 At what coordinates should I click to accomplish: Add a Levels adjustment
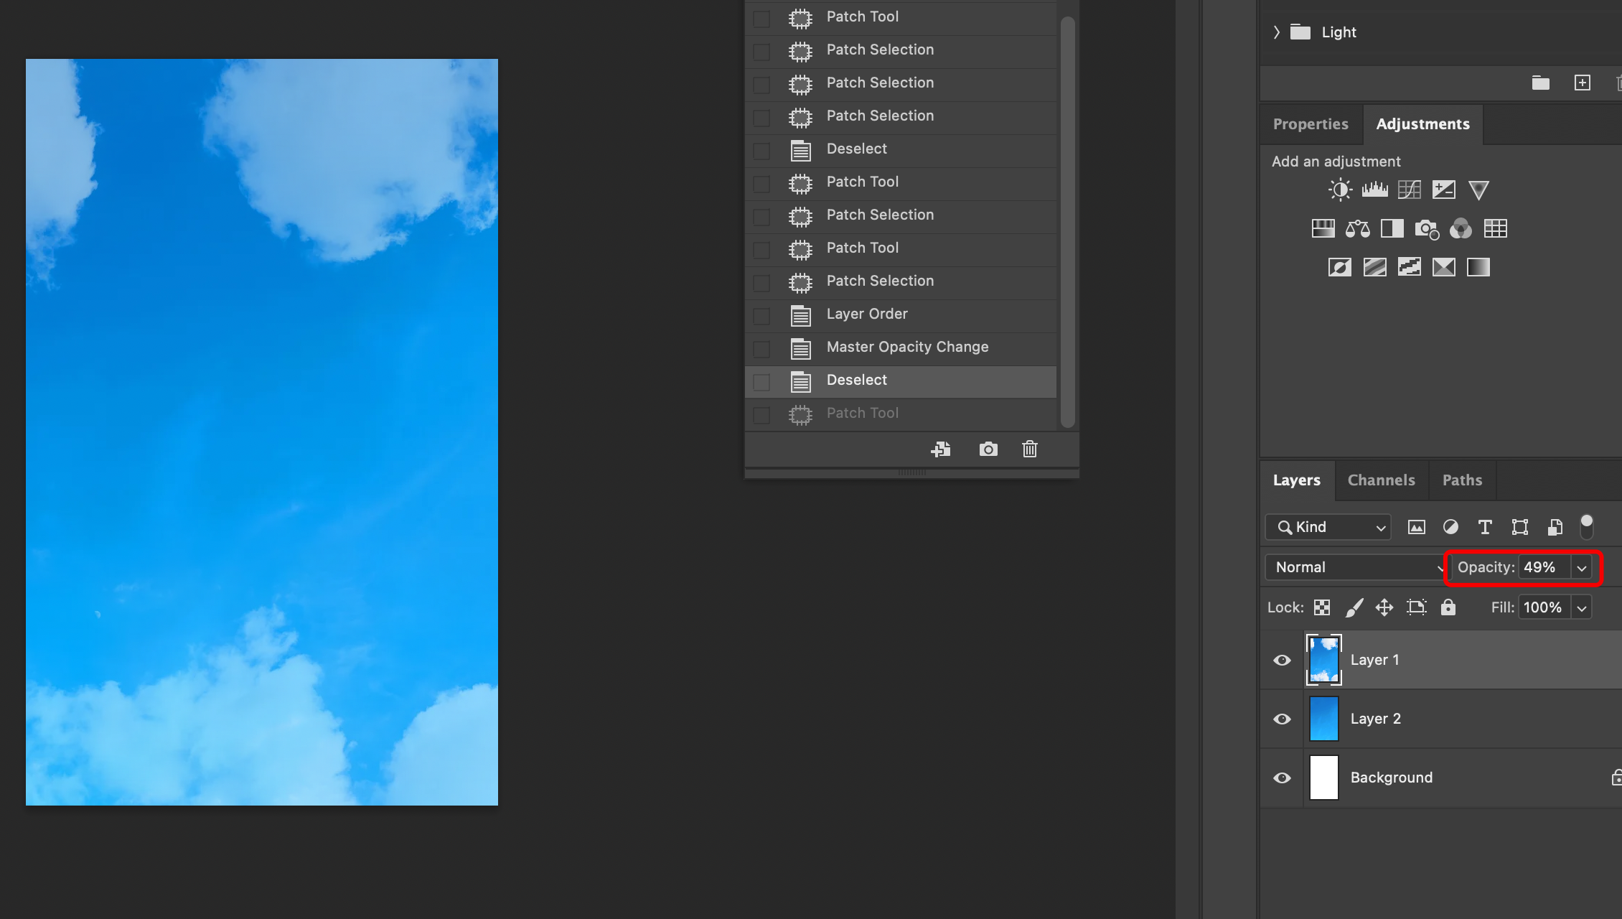pos(1374,190)
